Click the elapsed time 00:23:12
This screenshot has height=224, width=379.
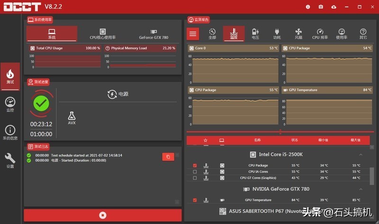coord(41,124)
